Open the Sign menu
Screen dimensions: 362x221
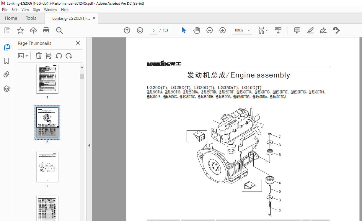[36, 10]
